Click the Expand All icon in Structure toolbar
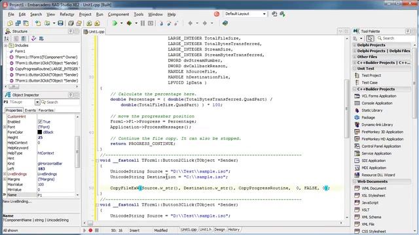 16,39
